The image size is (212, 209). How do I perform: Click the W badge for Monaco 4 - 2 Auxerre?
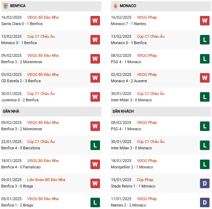tap(205, 78)
